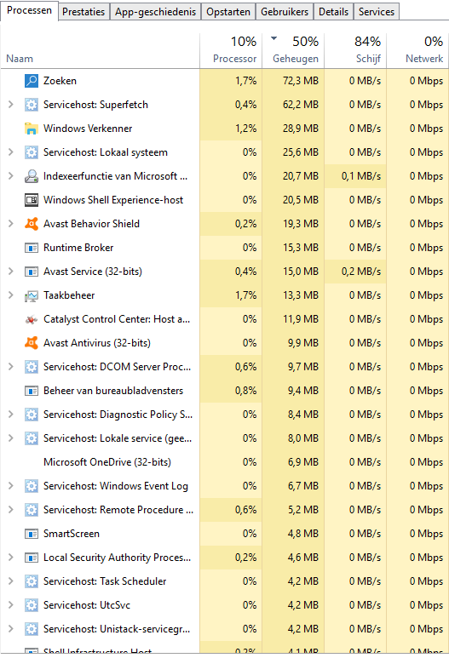Expand Servicehost: Windows Event Log
The height and width of the screenshot is (658, 449).
(11, 486)
